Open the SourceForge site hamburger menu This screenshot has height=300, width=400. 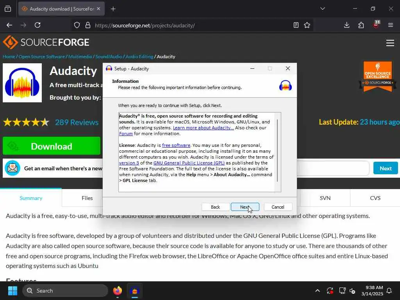[x=390, y=43]
